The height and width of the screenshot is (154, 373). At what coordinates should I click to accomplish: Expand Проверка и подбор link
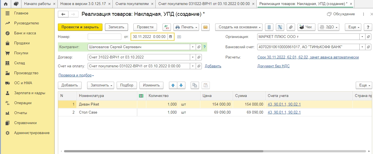click(76, 75)
